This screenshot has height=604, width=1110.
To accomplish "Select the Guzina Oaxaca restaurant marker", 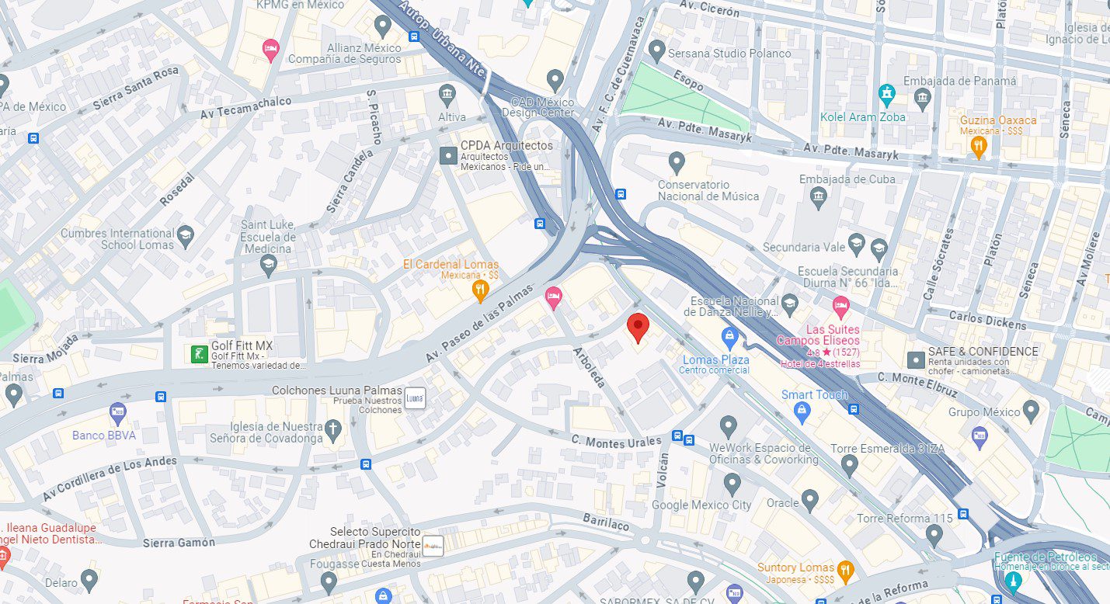I will (x=979, y=146).
